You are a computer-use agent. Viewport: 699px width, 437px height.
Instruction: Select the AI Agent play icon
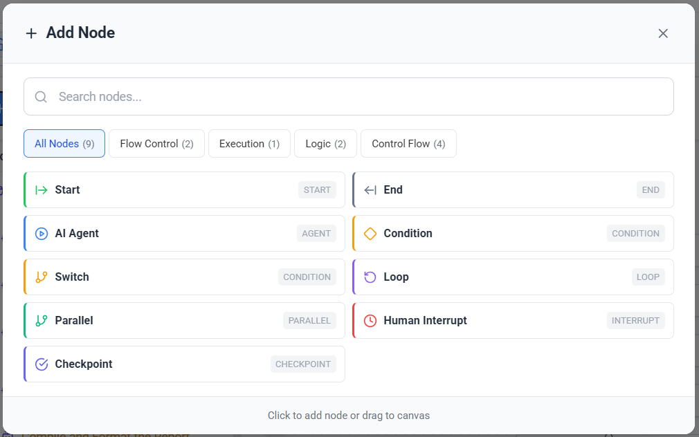[x=42, y=233]
